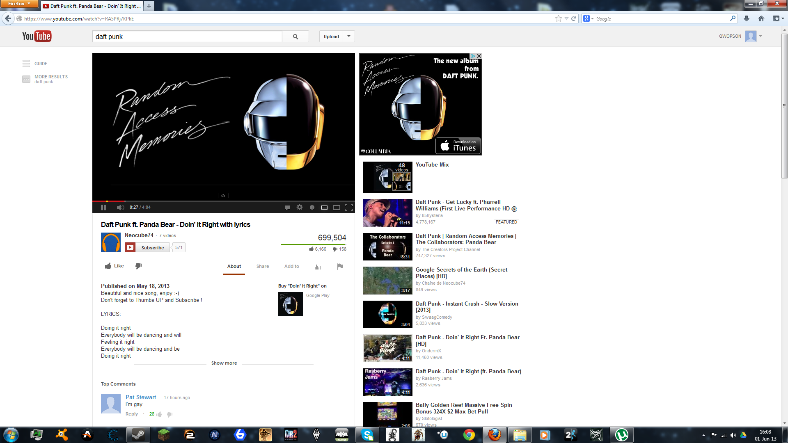Select the Daft Punk video tab
The height and width of the screenshot is (443, 788).
pyautogui.click(x=92, y=6)
